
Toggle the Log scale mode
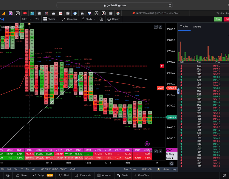click(174, 169)
